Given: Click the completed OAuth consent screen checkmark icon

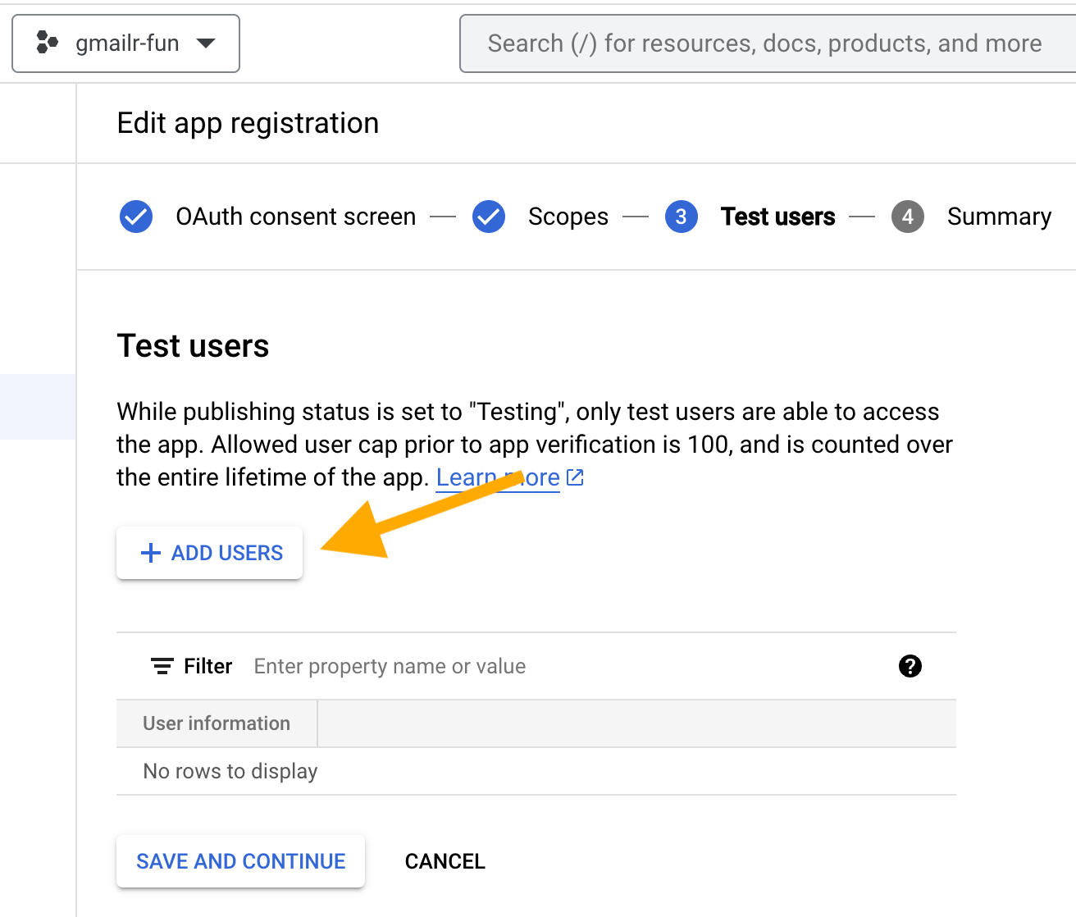Looking at the screenshot, I should click(136, 217).
